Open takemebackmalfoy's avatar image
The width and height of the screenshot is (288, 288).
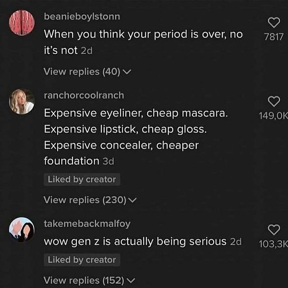tap(22, 230)
